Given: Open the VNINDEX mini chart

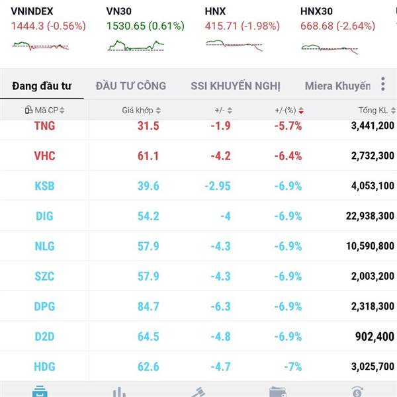Looking at the screenshot, I should tap(40, 46).
